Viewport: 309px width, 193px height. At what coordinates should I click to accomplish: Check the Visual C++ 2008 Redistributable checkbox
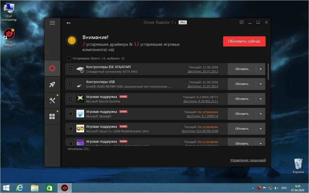click(x=71, y=129)
